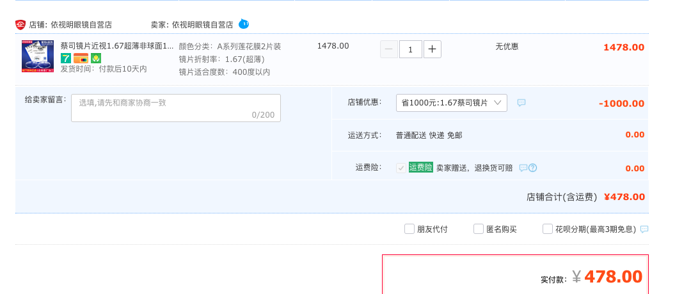The image size is (691, 294).
Task: Click the seller message text box
Action: pos(176,108)
